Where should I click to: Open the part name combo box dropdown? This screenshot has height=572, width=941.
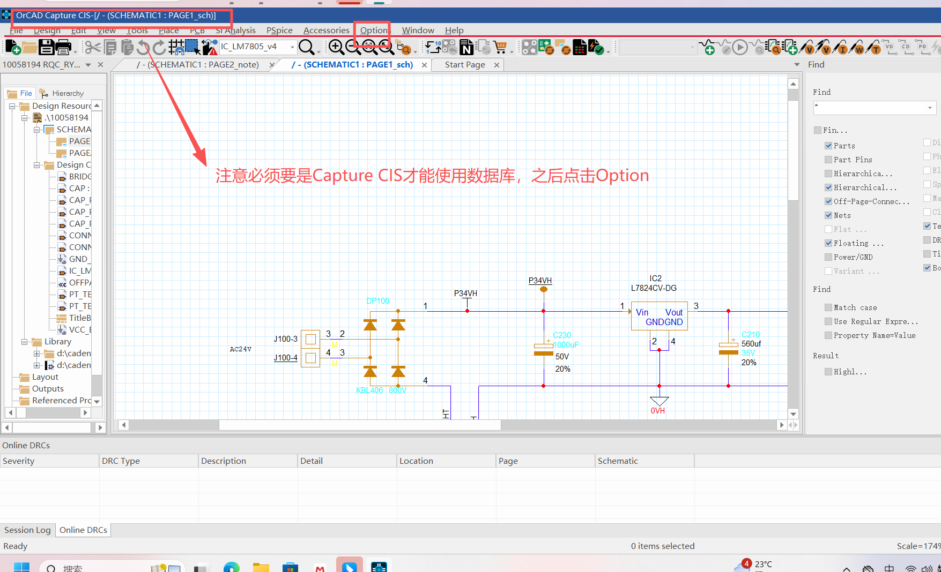click(292, 47)
